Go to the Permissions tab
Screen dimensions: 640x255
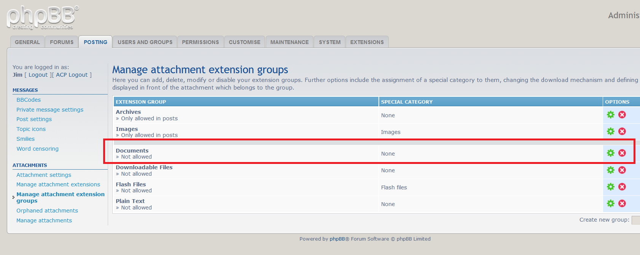point(200,42)
